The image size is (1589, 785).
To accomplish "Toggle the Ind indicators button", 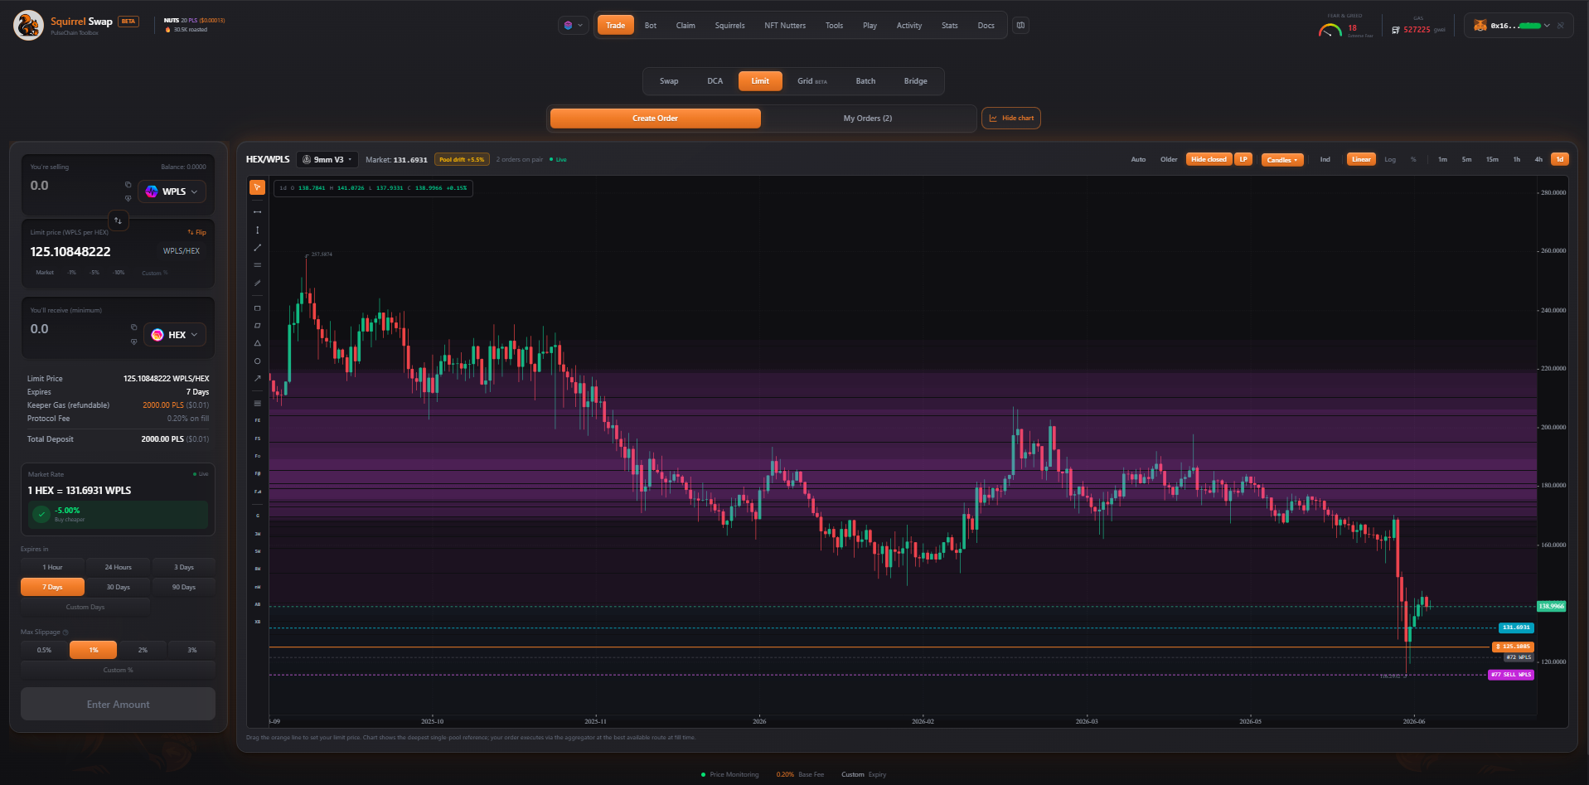I will [1325, 159].
